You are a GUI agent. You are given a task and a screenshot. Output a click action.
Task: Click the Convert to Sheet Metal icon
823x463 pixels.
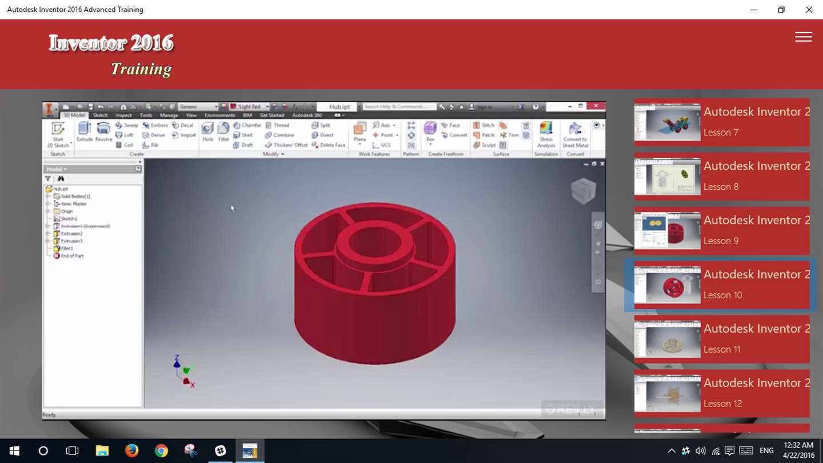click(576, 135)
